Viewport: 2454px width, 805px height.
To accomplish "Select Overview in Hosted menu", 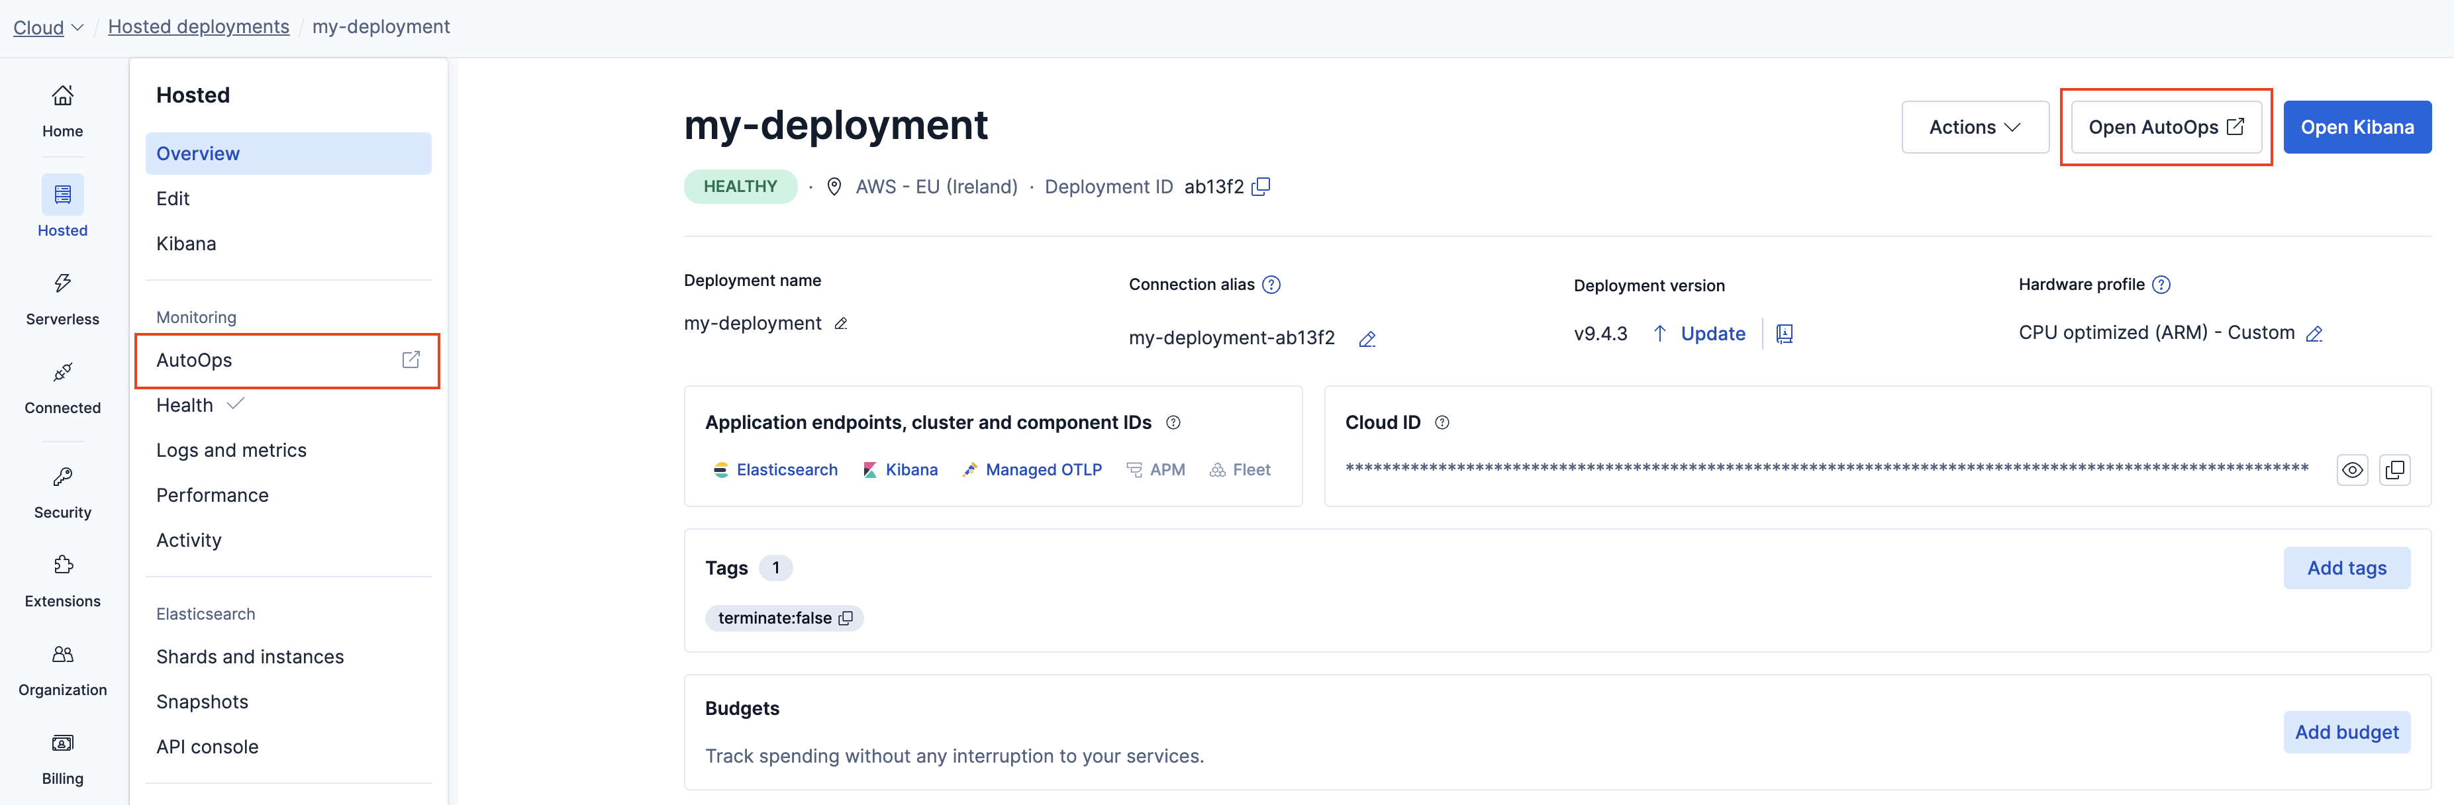I will click(287, 154).
